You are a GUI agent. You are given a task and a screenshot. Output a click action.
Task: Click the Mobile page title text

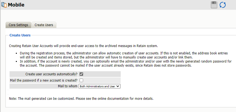[x=16, y=5]
